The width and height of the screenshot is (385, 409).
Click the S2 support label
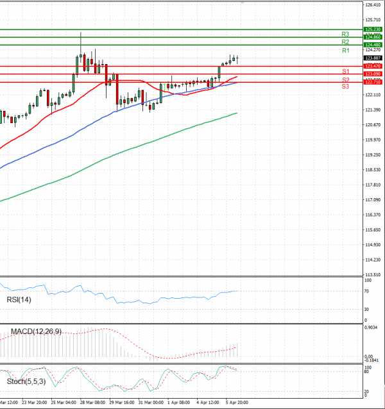point(346,80)
